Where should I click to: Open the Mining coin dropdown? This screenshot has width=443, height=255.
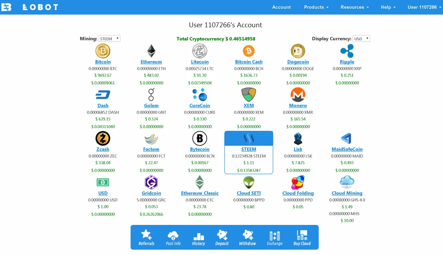click(x=109, y=38)
